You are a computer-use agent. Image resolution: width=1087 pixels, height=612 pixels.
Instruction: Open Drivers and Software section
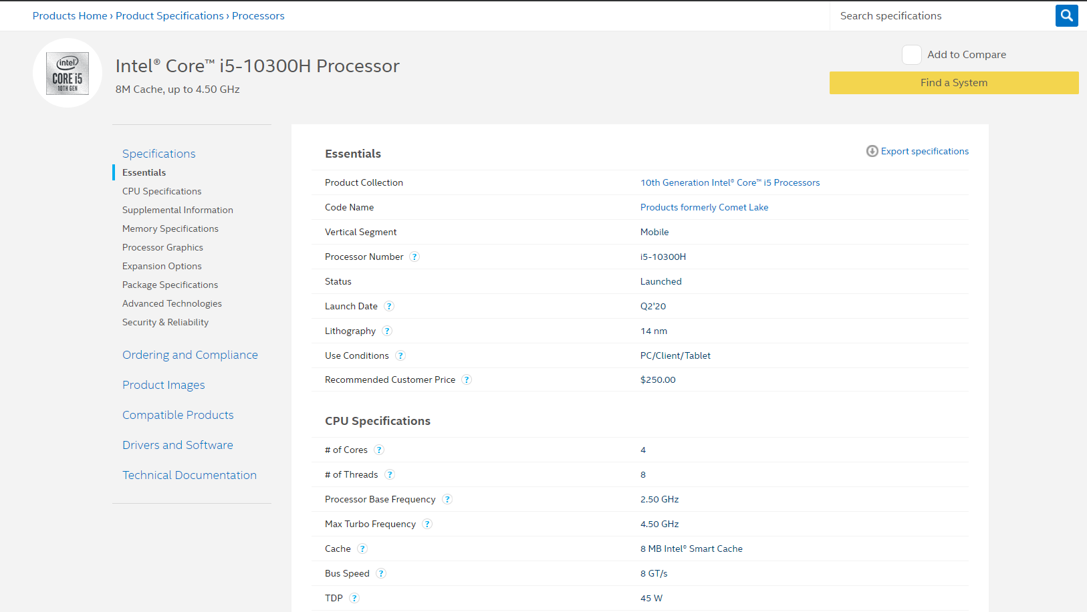tap(178, 445)
